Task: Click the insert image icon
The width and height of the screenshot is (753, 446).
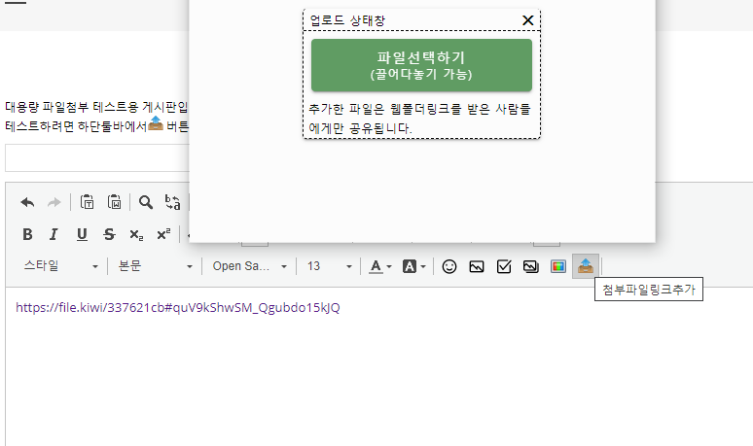Action: [477, 266]
